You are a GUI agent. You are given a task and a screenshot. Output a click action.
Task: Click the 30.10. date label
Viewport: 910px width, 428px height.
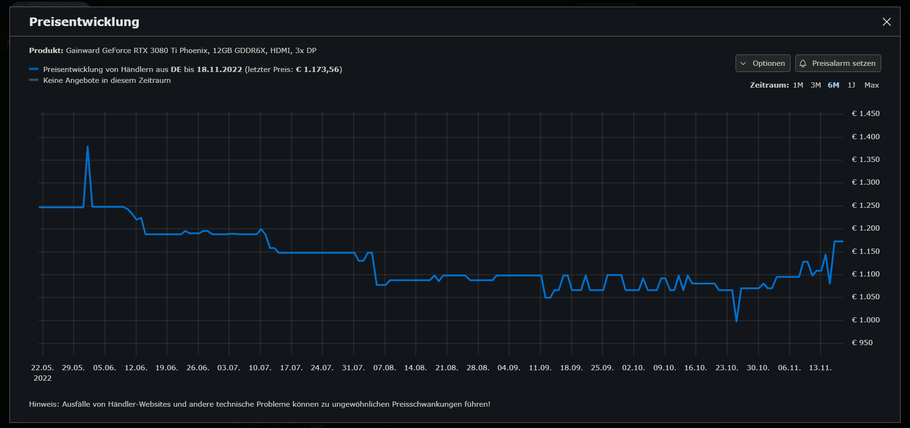click(x=758, y=368)
